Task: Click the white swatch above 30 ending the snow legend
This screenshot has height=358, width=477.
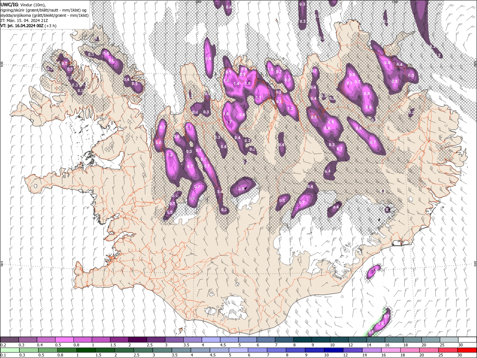Action: click(x=467, y=340)
